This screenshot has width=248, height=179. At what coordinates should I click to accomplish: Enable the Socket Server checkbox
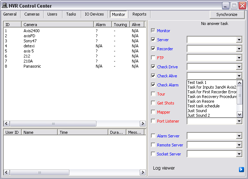click(153, 154)
